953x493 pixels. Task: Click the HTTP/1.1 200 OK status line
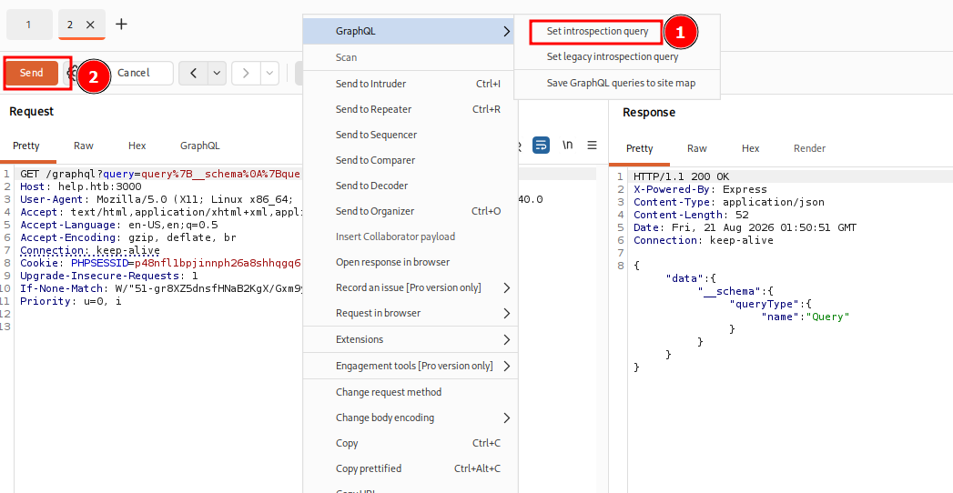pyautogui.click(x=682, y=176)
